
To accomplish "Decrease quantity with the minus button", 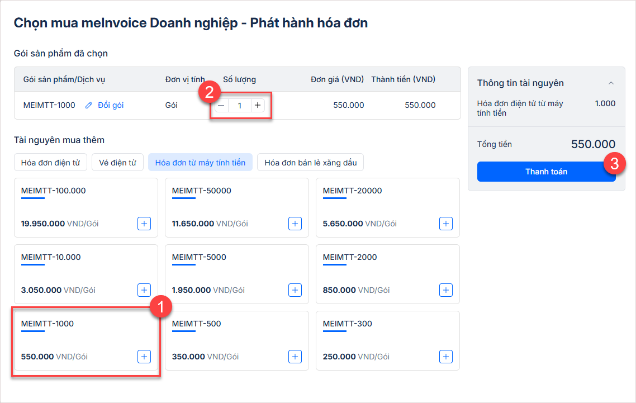I will 222,105.
